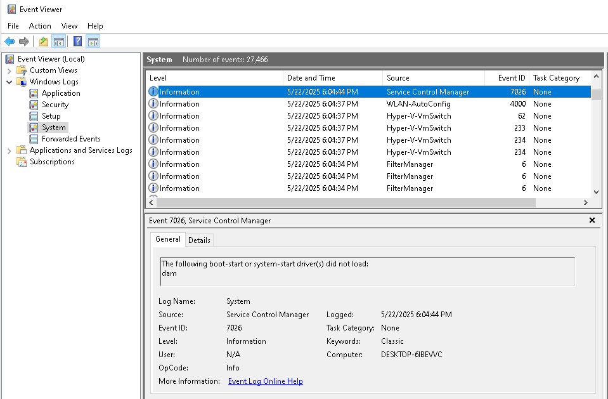Click the horizontal scroll-left arrow
This screenshot has height=399, width=608.
point(152,202)
